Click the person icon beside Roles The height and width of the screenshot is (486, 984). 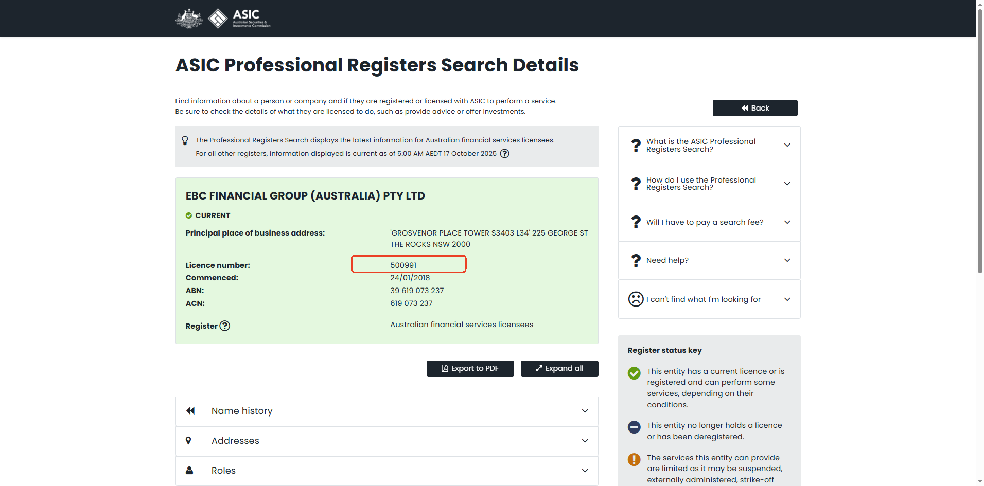pos(189,471)
